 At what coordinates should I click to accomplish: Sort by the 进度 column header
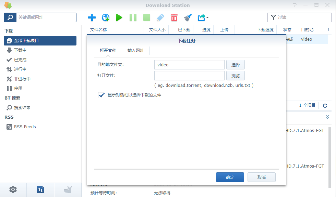[x=204, y=30]
